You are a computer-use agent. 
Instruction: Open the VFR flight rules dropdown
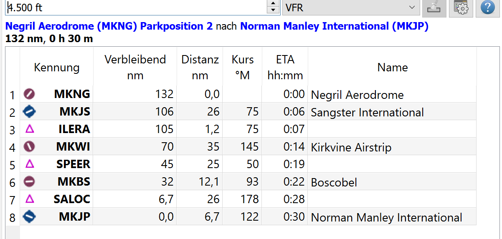[x=351, y=8]
